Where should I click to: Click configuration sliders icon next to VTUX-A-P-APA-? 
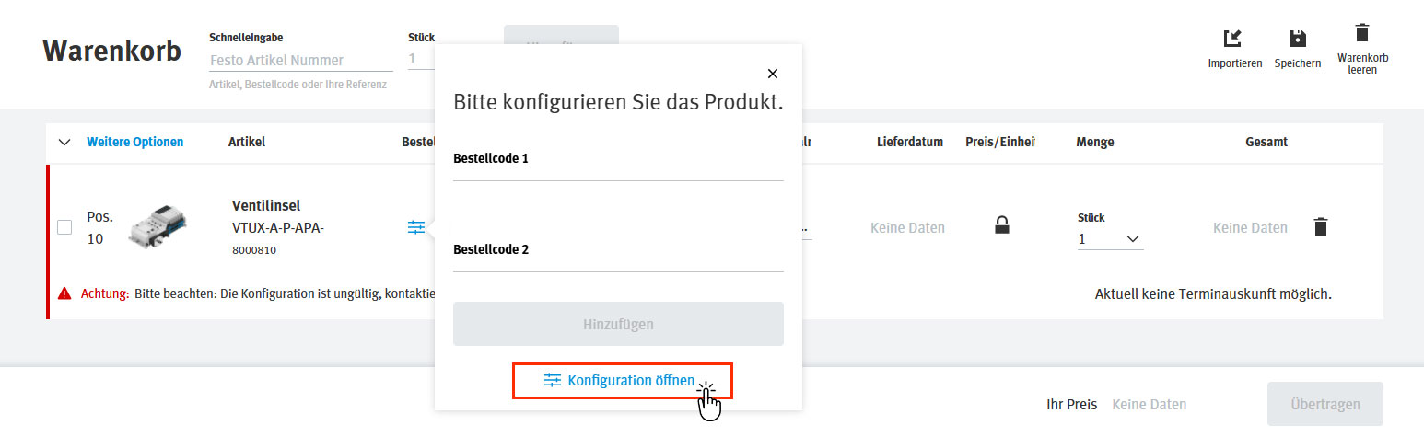tap(416, 226)
